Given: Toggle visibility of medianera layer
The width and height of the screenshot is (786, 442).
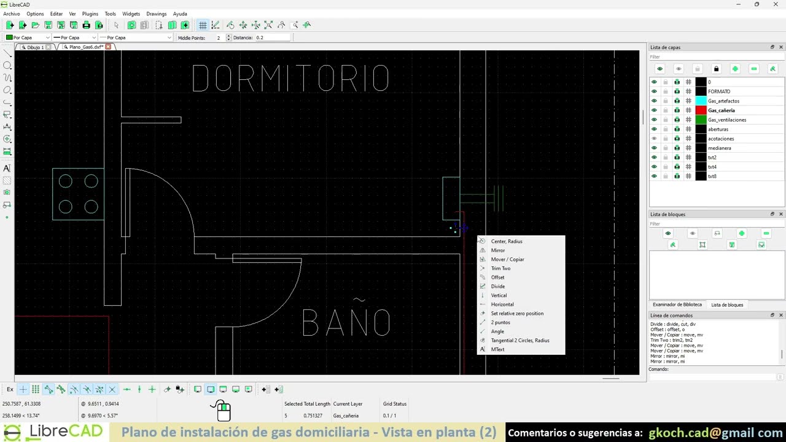Looking at the screenshot, I should click(x=654, y=148).
